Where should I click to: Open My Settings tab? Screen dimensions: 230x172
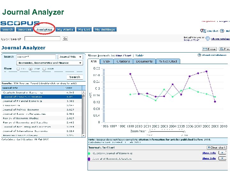point(105,29)
